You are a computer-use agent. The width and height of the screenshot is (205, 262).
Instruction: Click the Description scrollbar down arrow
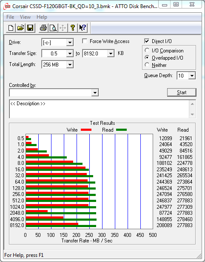click(x=192, y=115)
